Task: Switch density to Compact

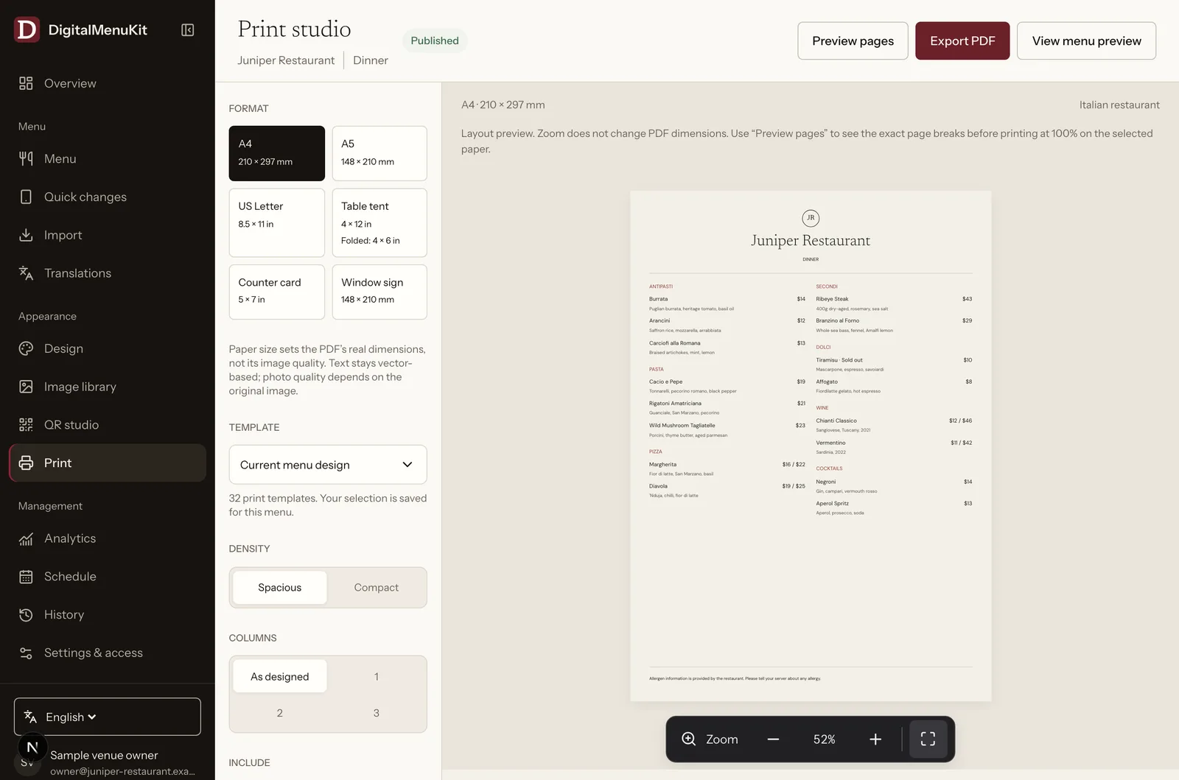Action: tap(376, 588)
